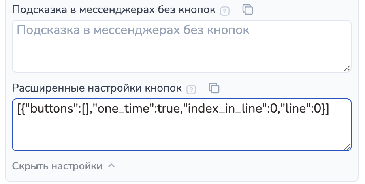Click the label Расширенные настройки кнопок
Screen dimensions: 365x184
point(97,88)
